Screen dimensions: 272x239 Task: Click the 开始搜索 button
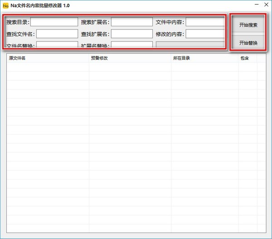[248, 25]
